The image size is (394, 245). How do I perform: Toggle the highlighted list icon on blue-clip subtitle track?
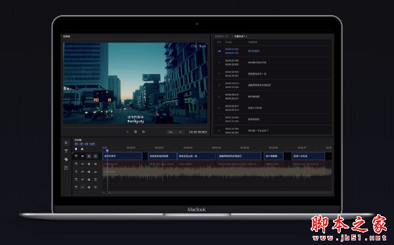95,156
